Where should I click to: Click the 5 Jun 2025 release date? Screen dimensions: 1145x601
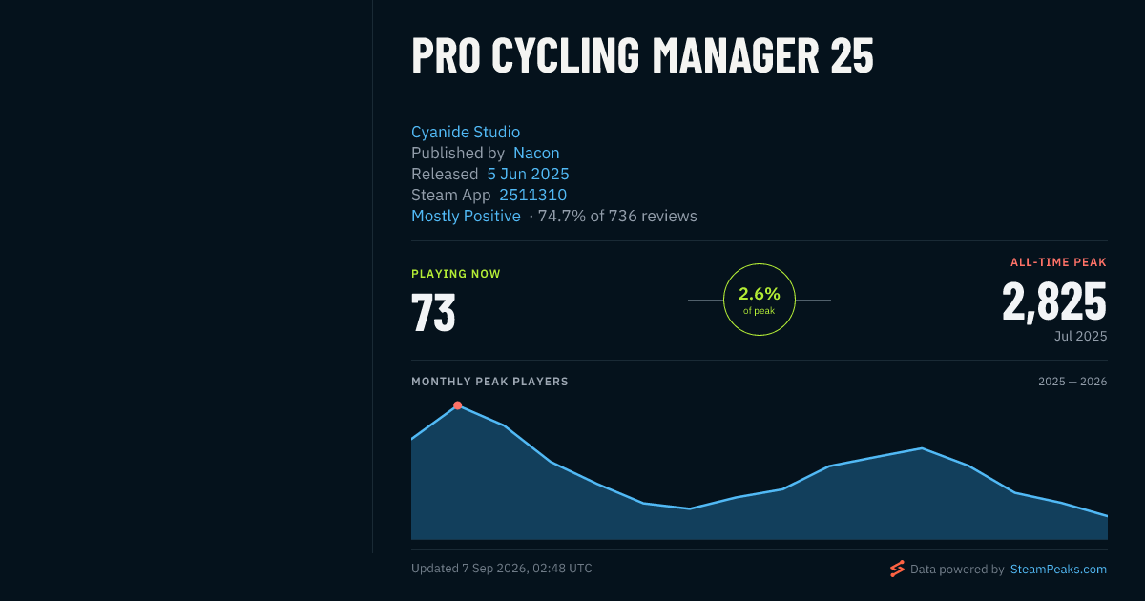[528, 174]
